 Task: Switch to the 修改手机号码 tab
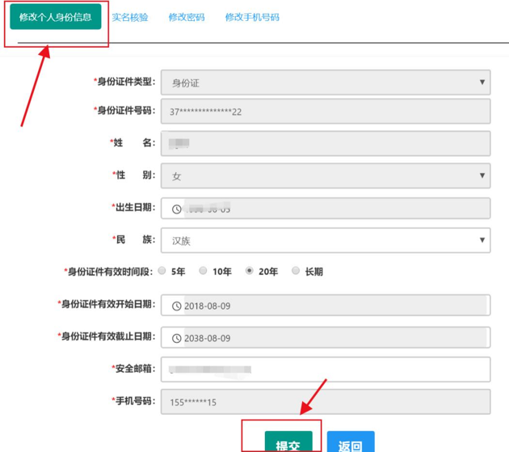252,17
